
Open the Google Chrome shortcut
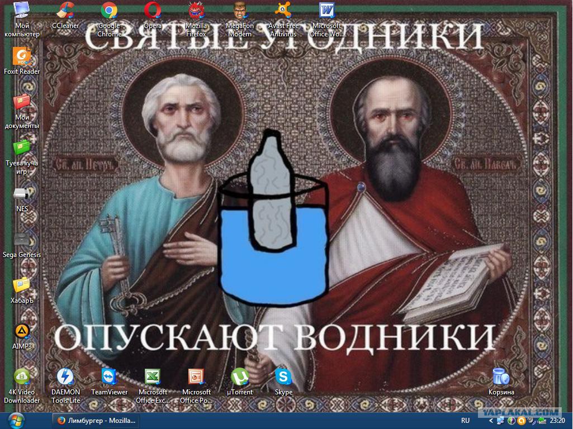tap(109, 19)
